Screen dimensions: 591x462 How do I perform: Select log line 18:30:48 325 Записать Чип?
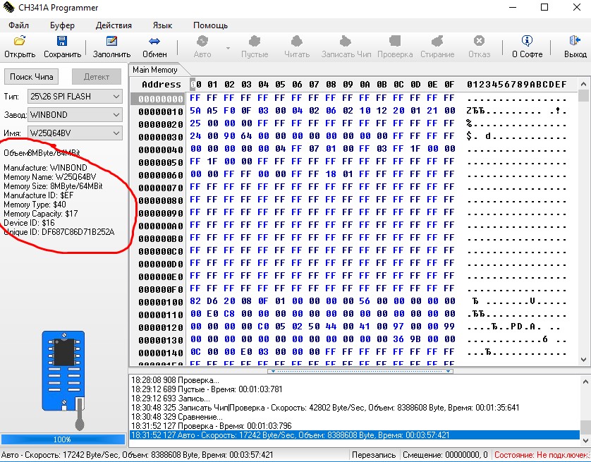[325, 408]
